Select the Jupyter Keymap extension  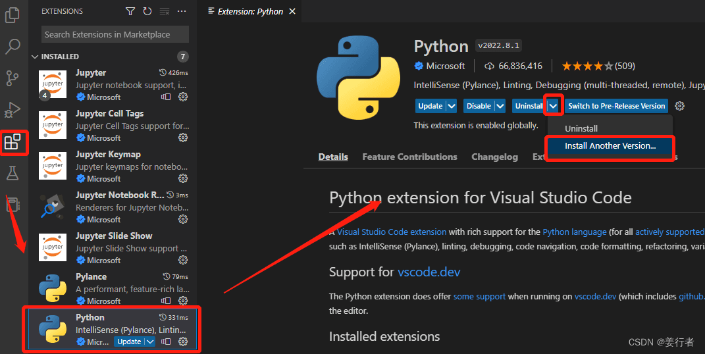coord(113,166)
